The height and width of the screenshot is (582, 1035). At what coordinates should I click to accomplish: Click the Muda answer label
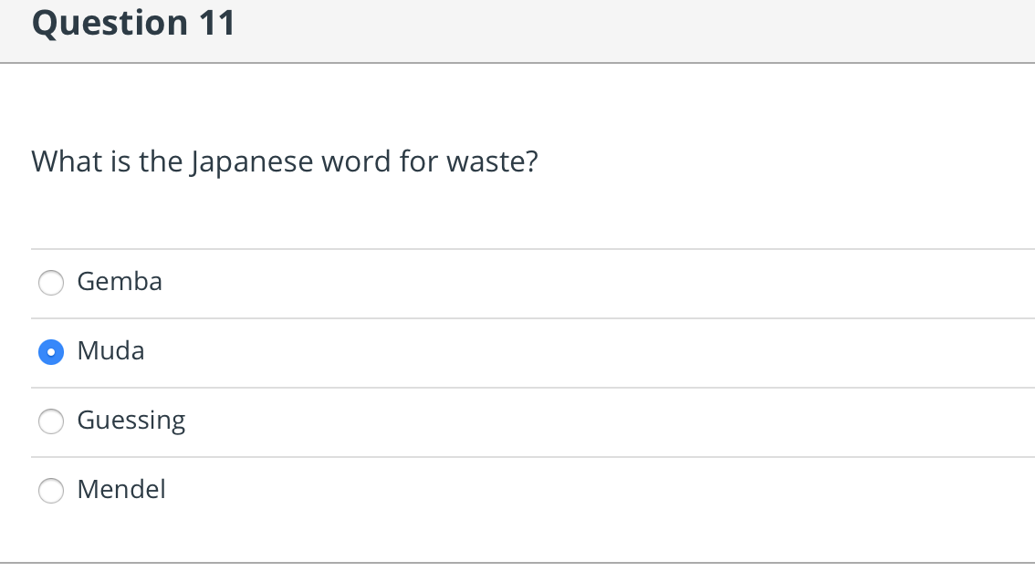110,351
